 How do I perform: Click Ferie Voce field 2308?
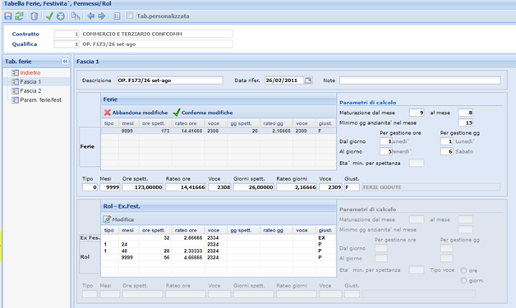pos(219,187)
